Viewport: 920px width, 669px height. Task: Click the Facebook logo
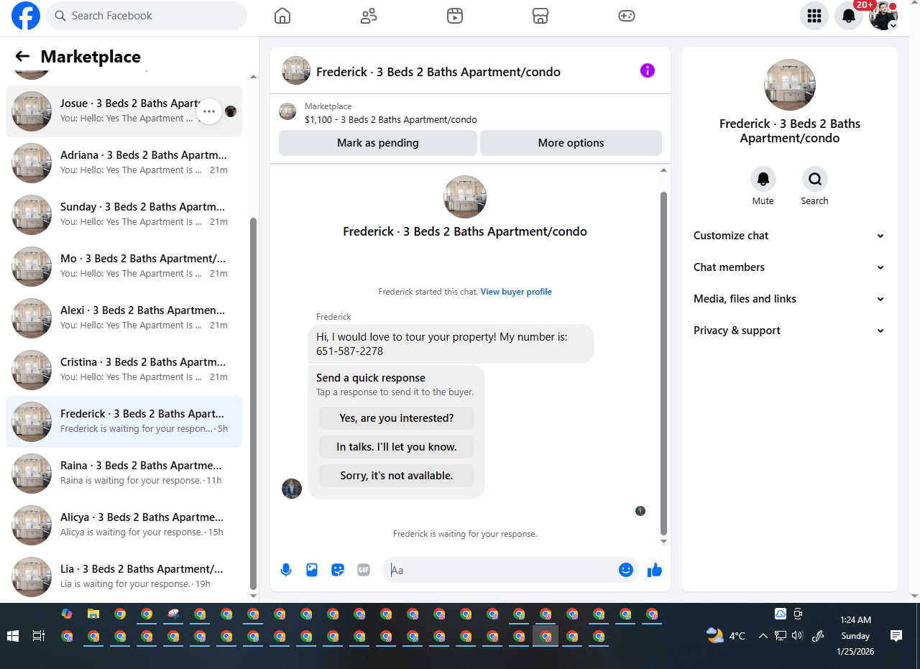point(26,16)
